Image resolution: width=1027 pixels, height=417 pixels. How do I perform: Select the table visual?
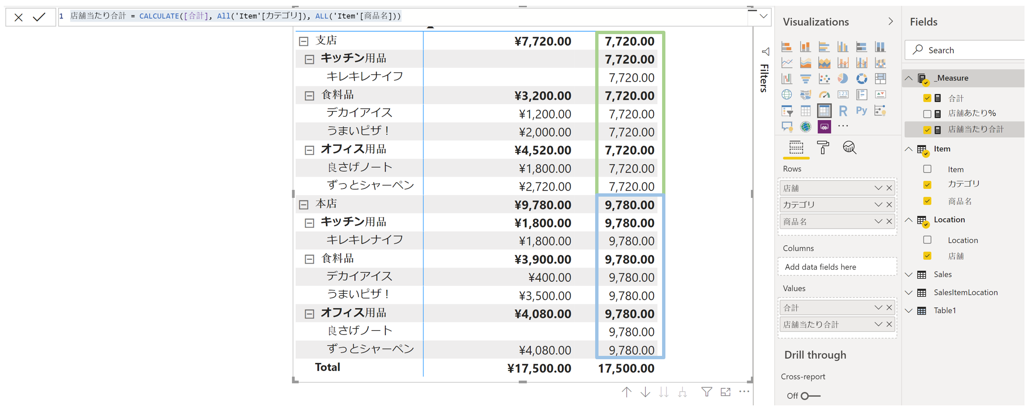pos(805,111)
